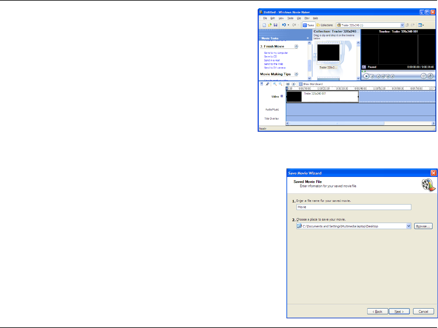Click the Send in e-mail link
This screenshot has width=438, height=328.
272,60
